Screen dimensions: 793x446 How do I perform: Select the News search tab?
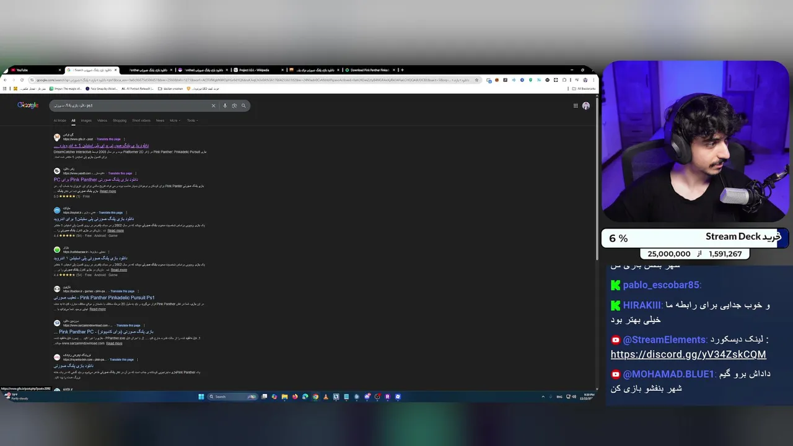160,121
